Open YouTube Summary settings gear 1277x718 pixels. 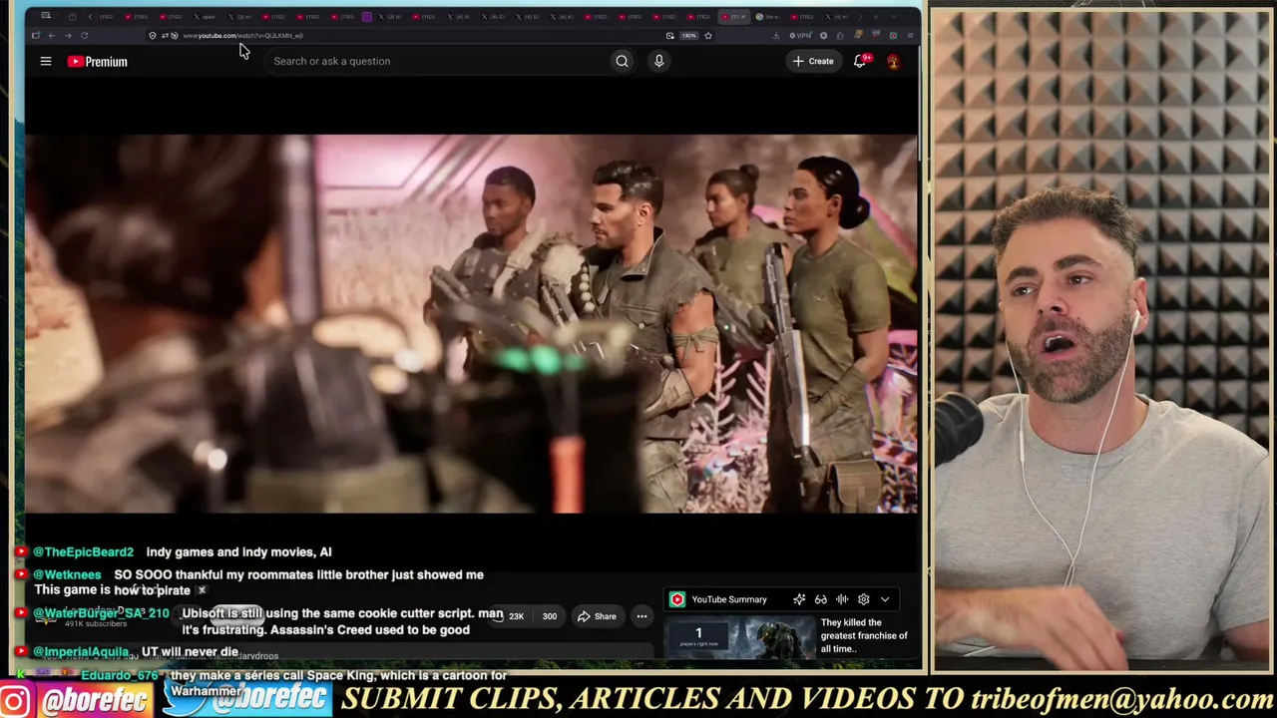pyautogui.click(x=864, y=599)
